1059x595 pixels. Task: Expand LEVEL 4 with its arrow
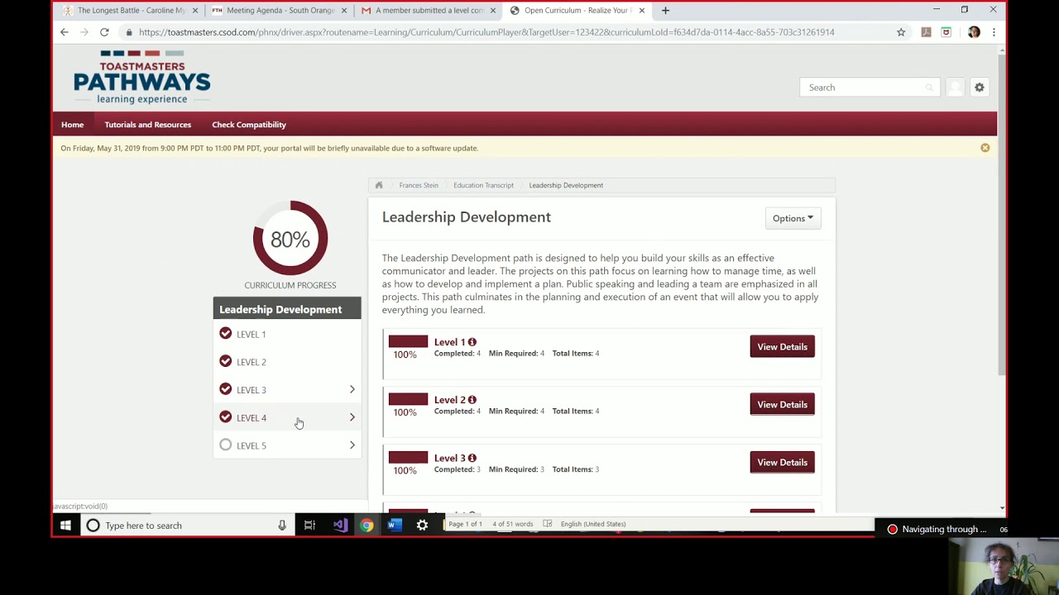[x=352, y=417]
